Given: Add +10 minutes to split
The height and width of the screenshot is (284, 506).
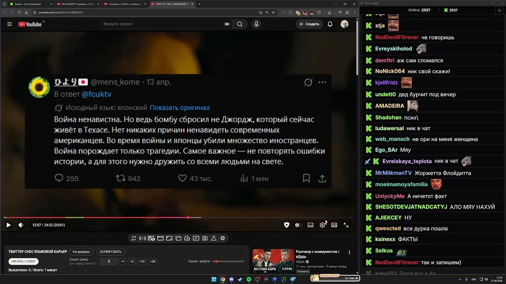Looking at the screenshot, I should 142,261.
